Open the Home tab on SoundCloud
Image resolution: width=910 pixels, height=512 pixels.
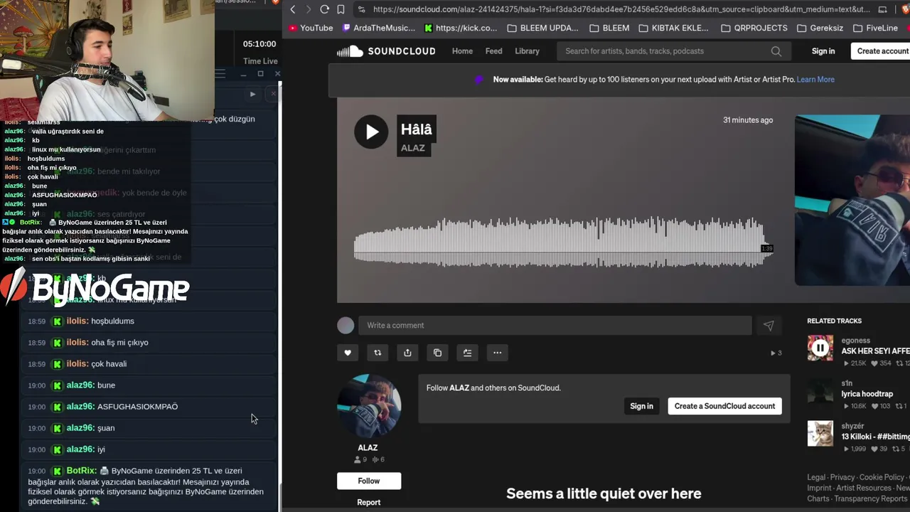click(x=462, y=51)
